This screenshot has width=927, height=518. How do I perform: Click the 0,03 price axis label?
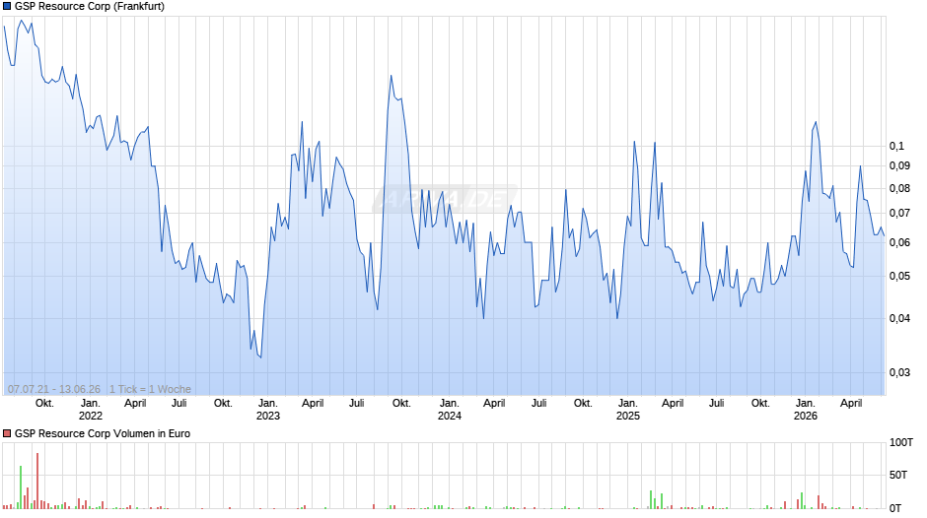click(899, 372)
